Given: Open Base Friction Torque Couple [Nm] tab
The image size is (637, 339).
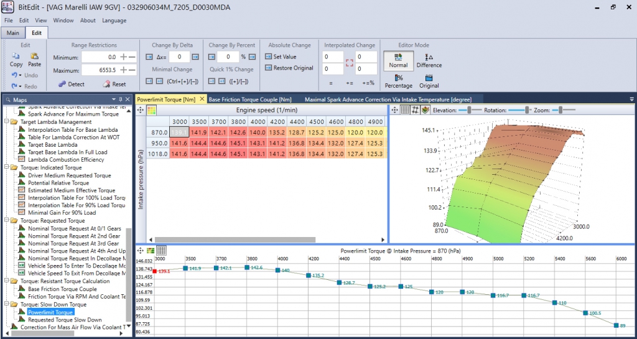Looking at the screenshot, I should point(250,99).
